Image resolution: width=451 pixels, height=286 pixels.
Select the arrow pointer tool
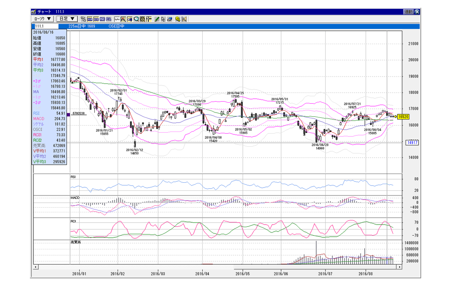[163, 19]
